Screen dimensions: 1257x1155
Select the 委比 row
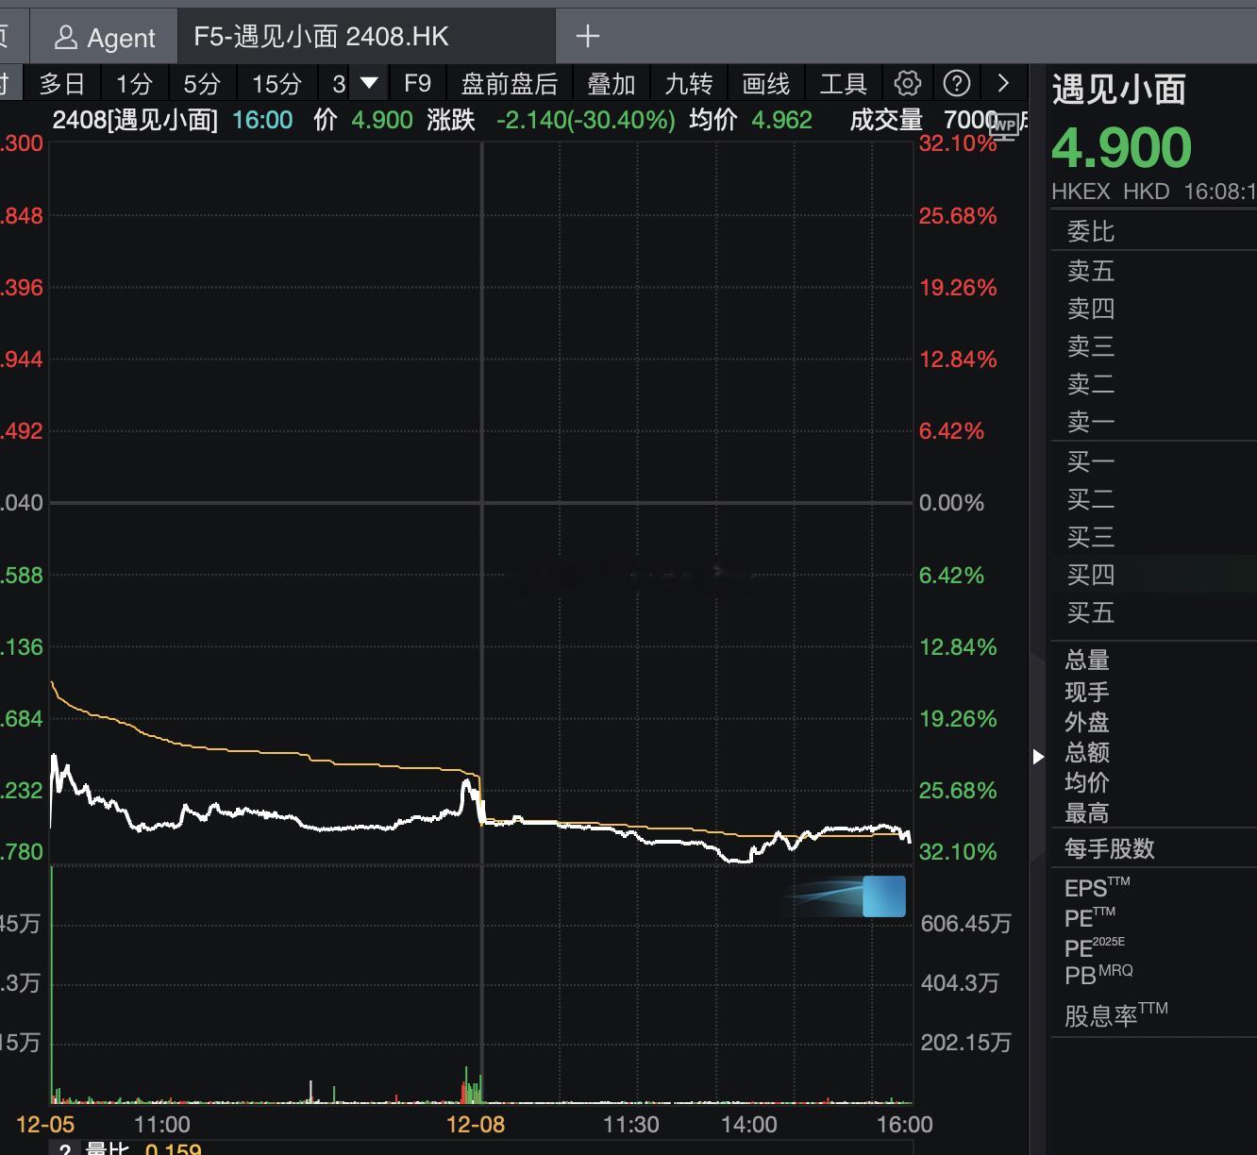coord(1154,231)
